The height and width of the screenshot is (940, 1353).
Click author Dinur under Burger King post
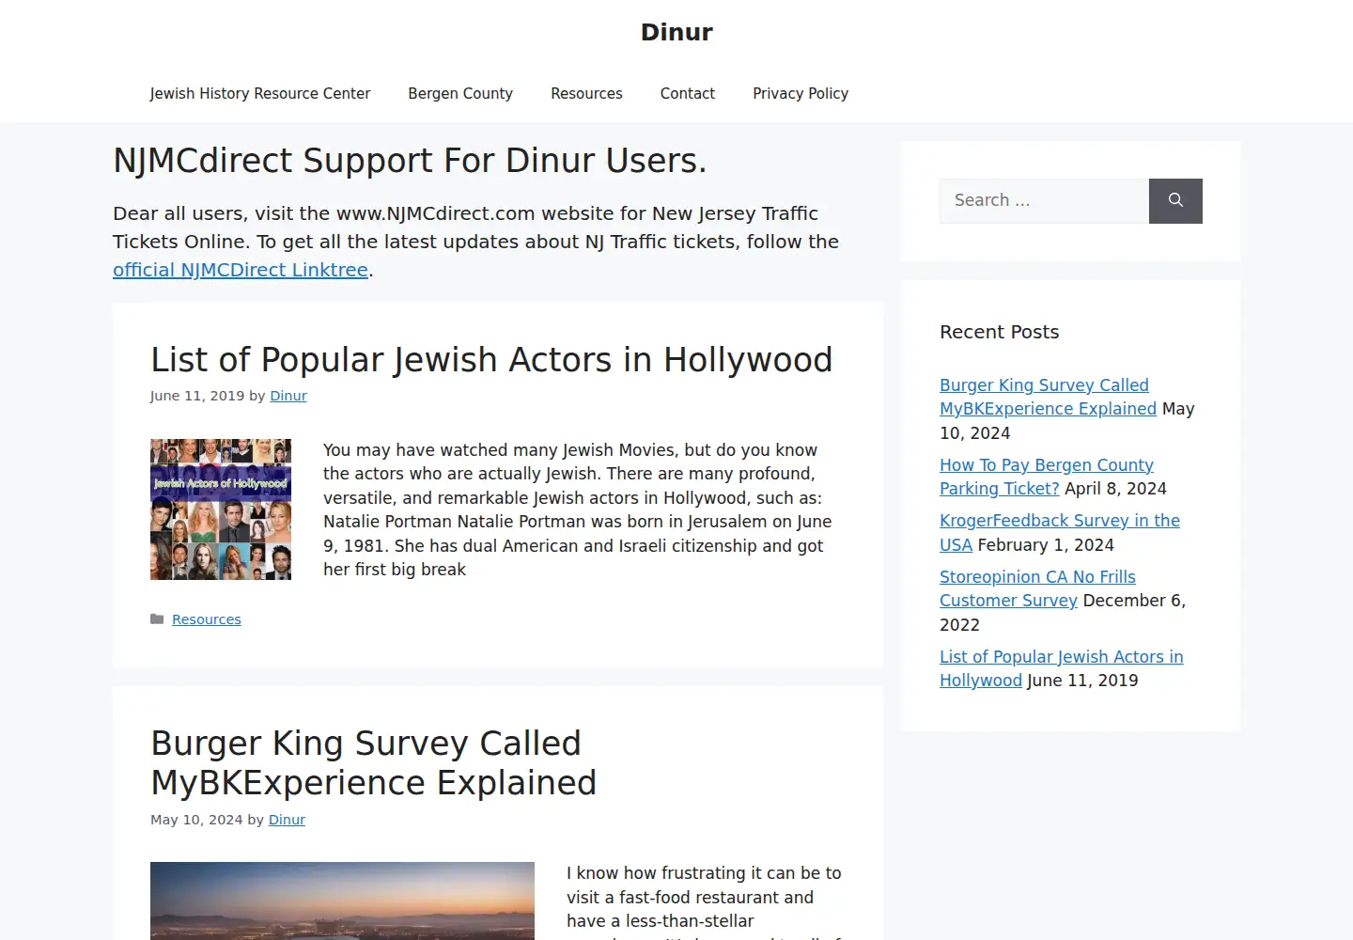pyautogui.click(x=287, y=820)
